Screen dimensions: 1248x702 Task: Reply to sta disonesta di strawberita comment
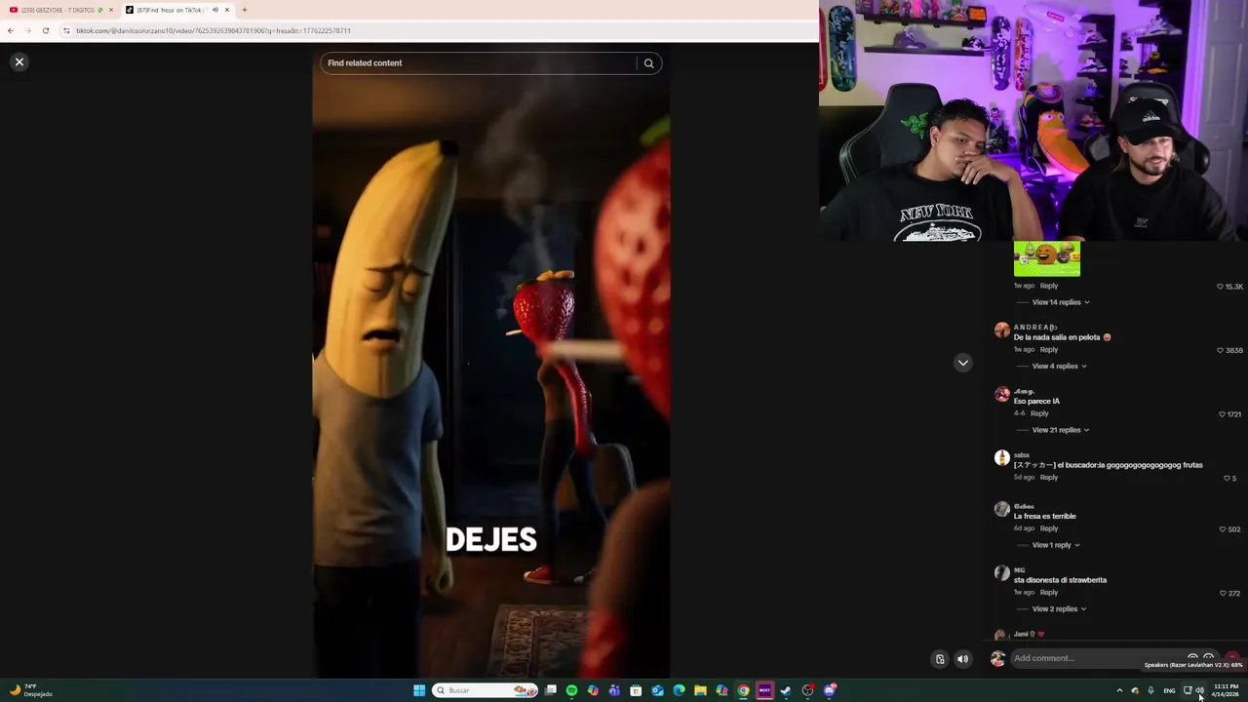point(1049,592)
